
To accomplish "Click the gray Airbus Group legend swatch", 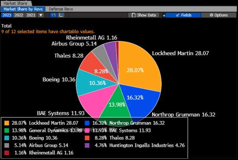I will coord(7,145).
